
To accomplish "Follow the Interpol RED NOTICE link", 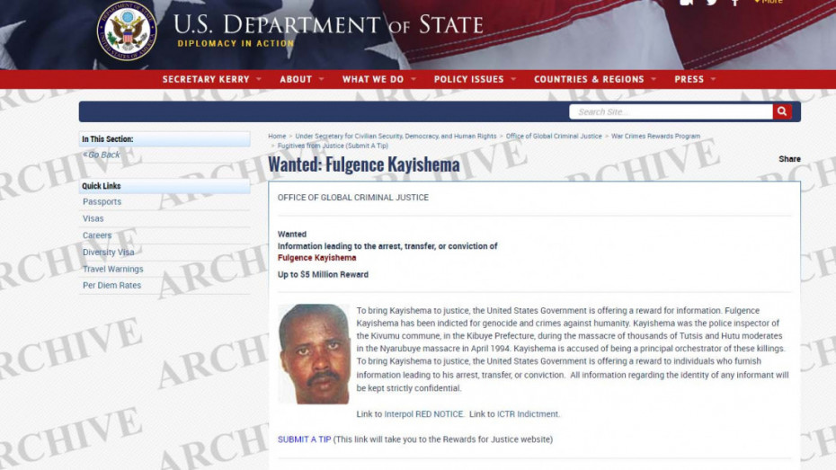I will [x=424, y=414].
